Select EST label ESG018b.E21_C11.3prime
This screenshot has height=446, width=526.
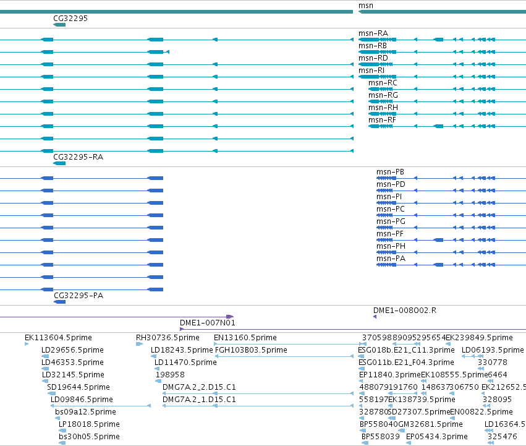(406, 350)
